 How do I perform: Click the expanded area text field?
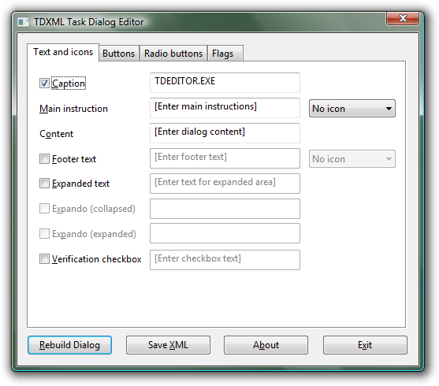225,184
